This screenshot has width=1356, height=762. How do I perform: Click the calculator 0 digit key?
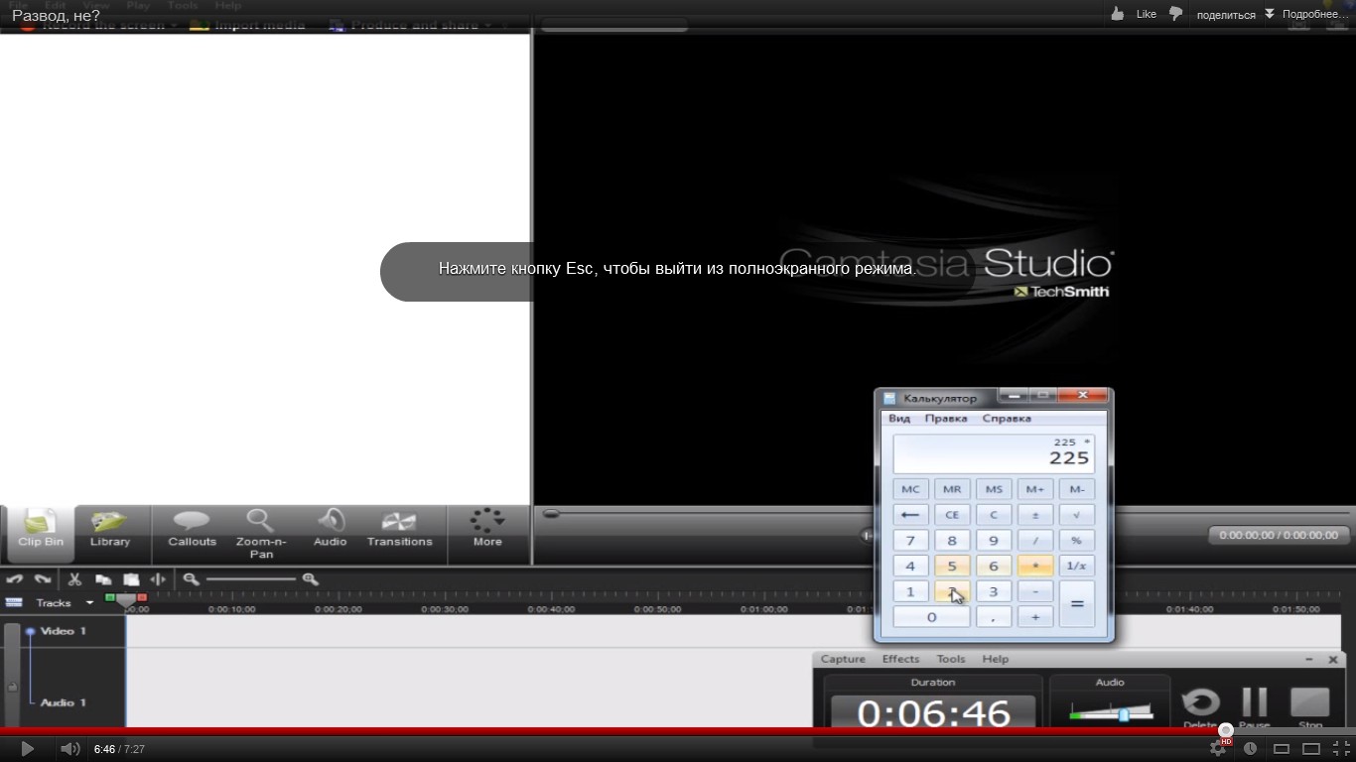[x=931, y=617]
